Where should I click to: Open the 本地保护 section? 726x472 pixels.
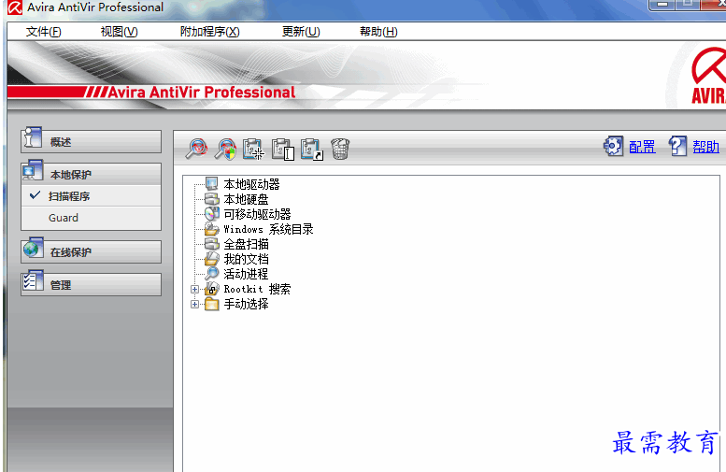[92, 174]
